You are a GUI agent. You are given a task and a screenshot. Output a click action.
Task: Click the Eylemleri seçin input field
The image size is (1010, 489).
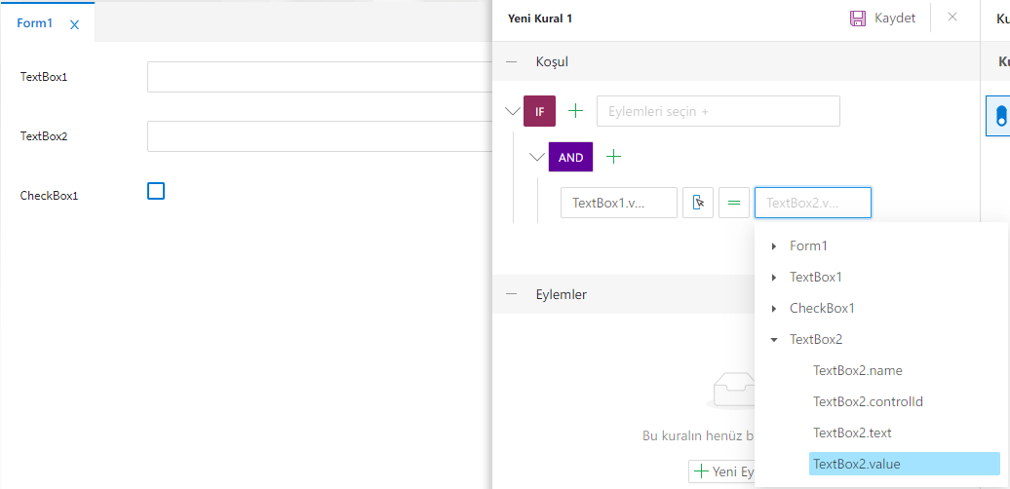pyautogui.click(x=718, y=111)
